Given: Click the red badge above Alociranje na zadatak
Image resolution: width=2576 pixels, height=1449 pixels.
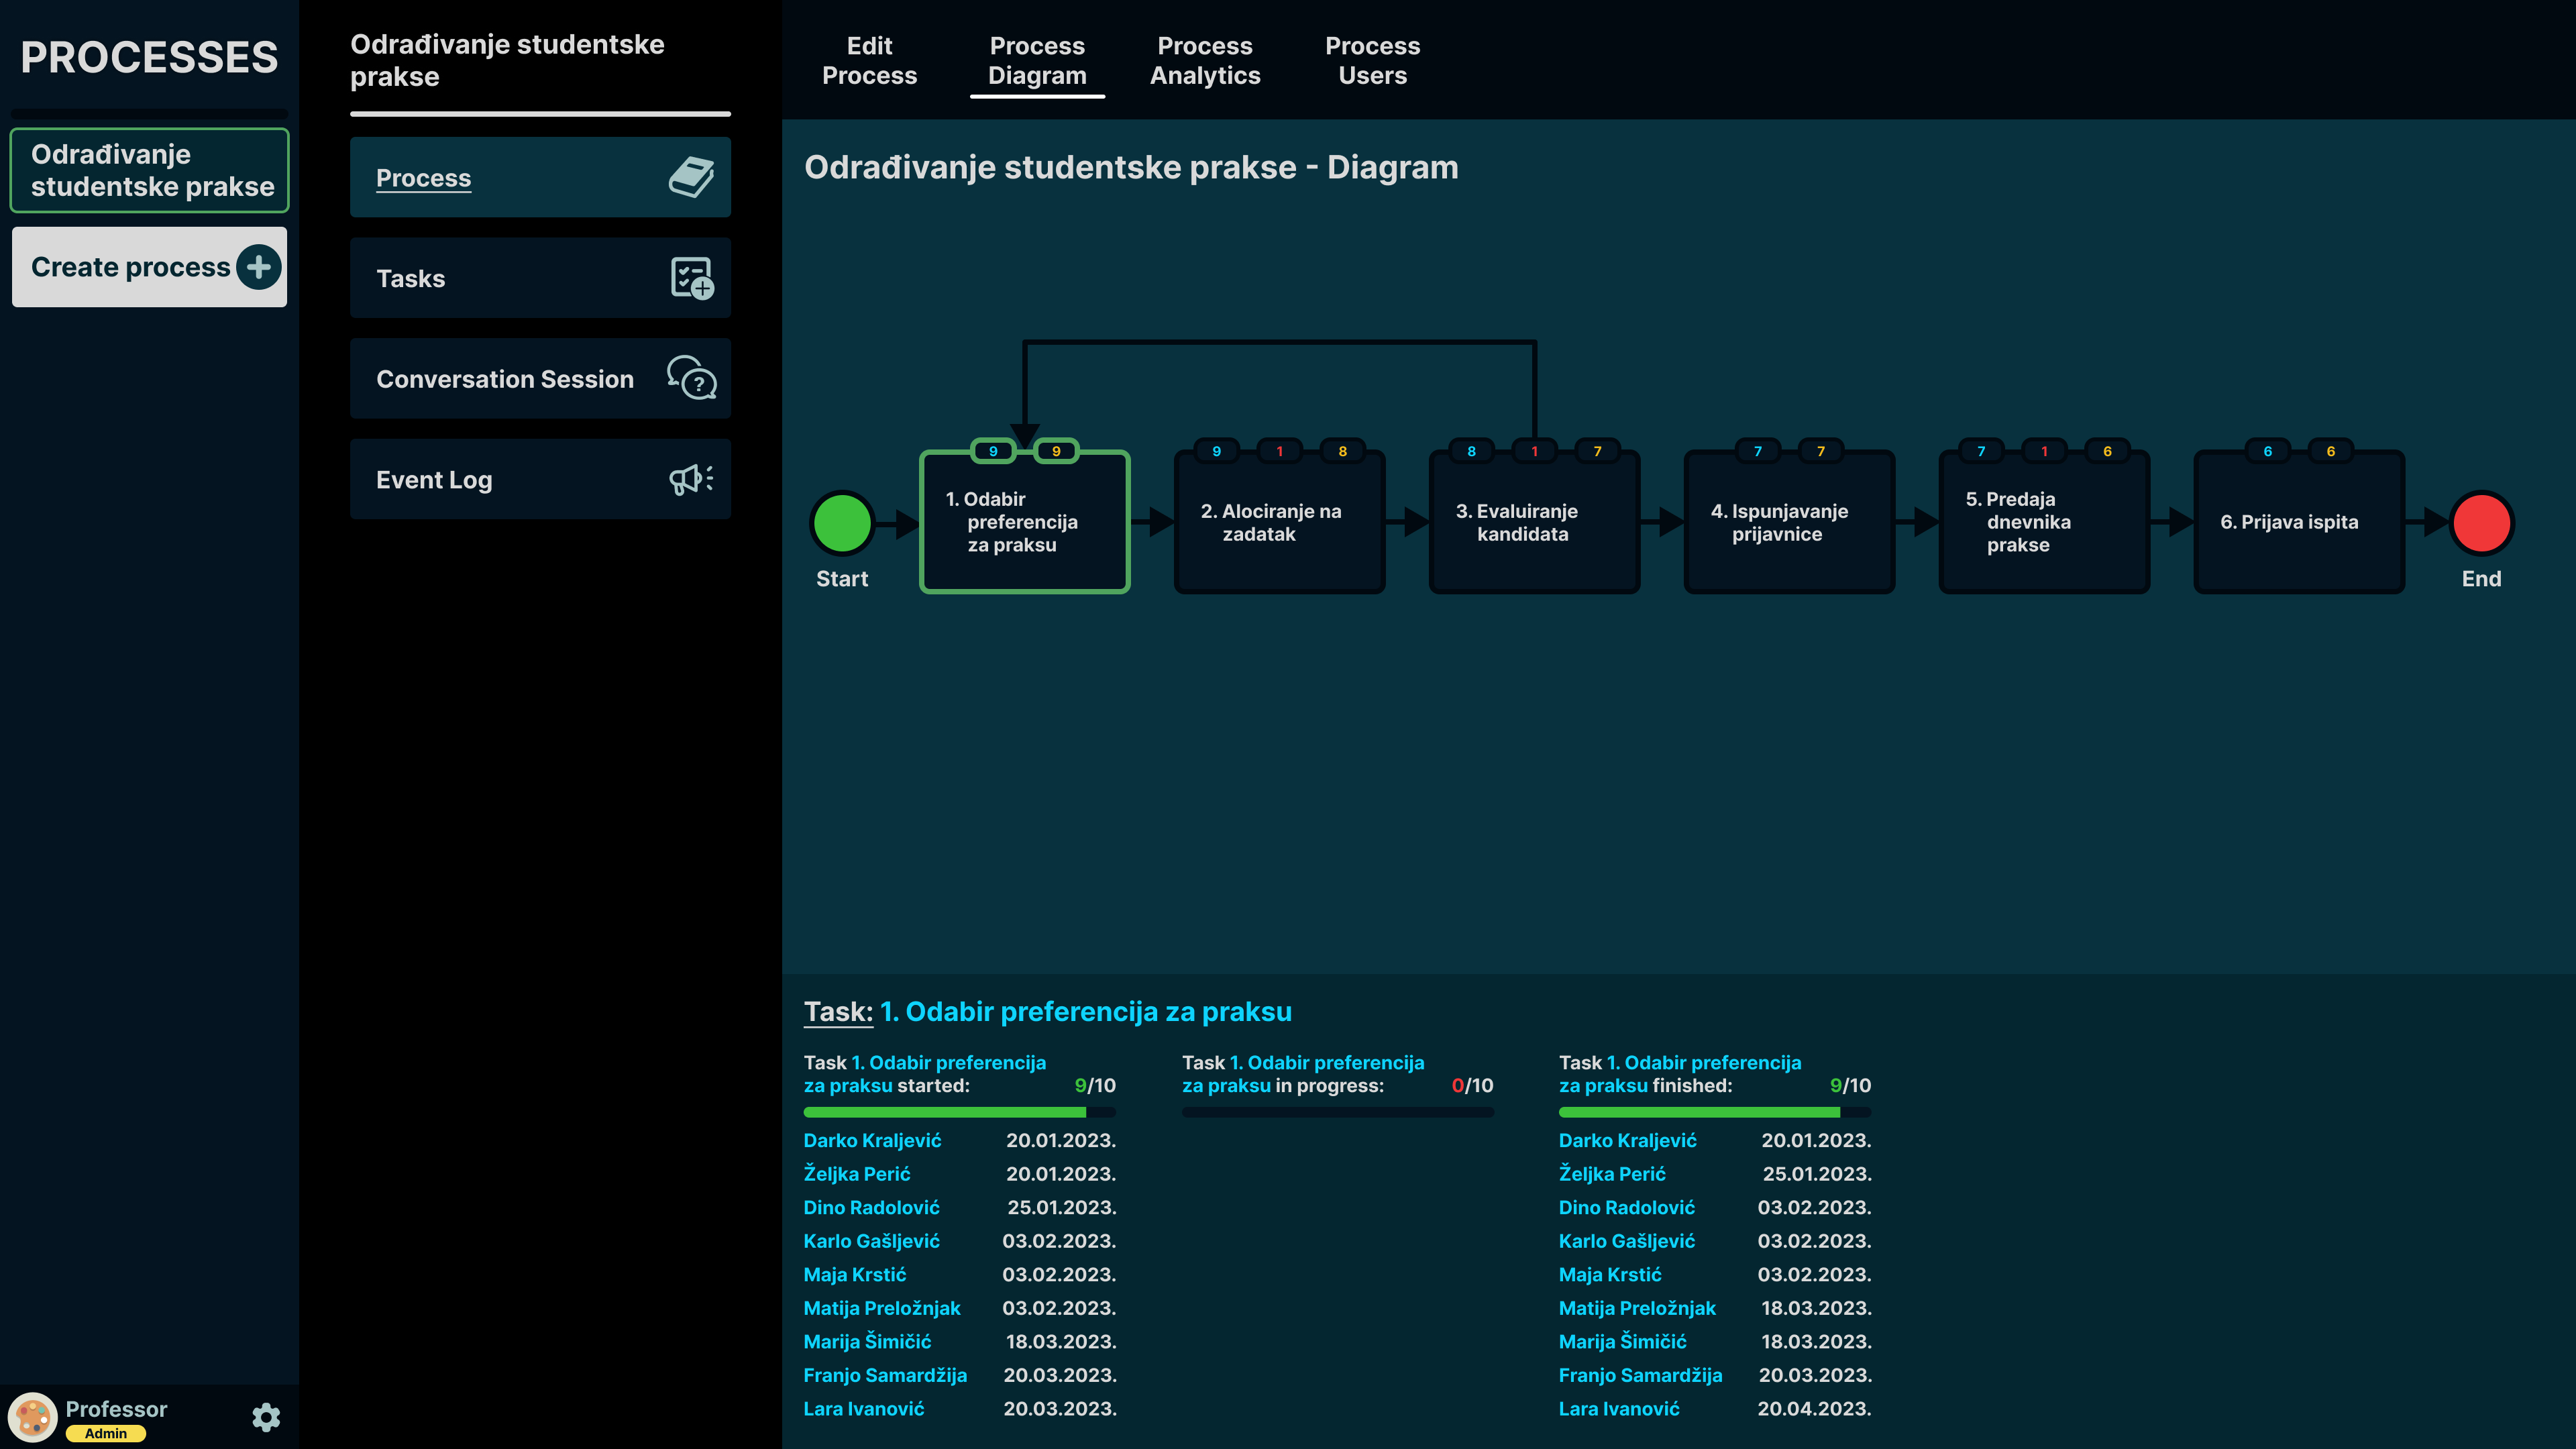Looking at the screenshot, I should [x=1279, y=451].
